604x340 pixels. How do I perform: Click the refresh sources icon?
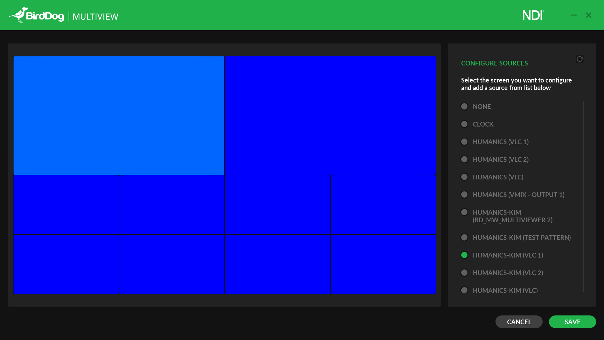tap(580, 59)
